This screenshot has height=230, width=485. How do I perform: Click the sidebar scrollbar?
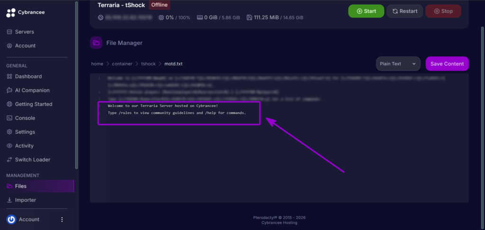point(76,85)
